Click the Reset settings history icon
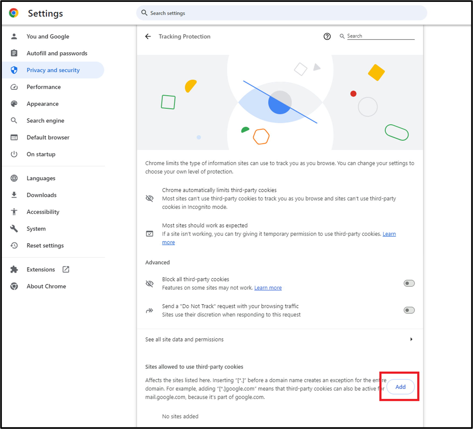473x429 pixels. 14,245
